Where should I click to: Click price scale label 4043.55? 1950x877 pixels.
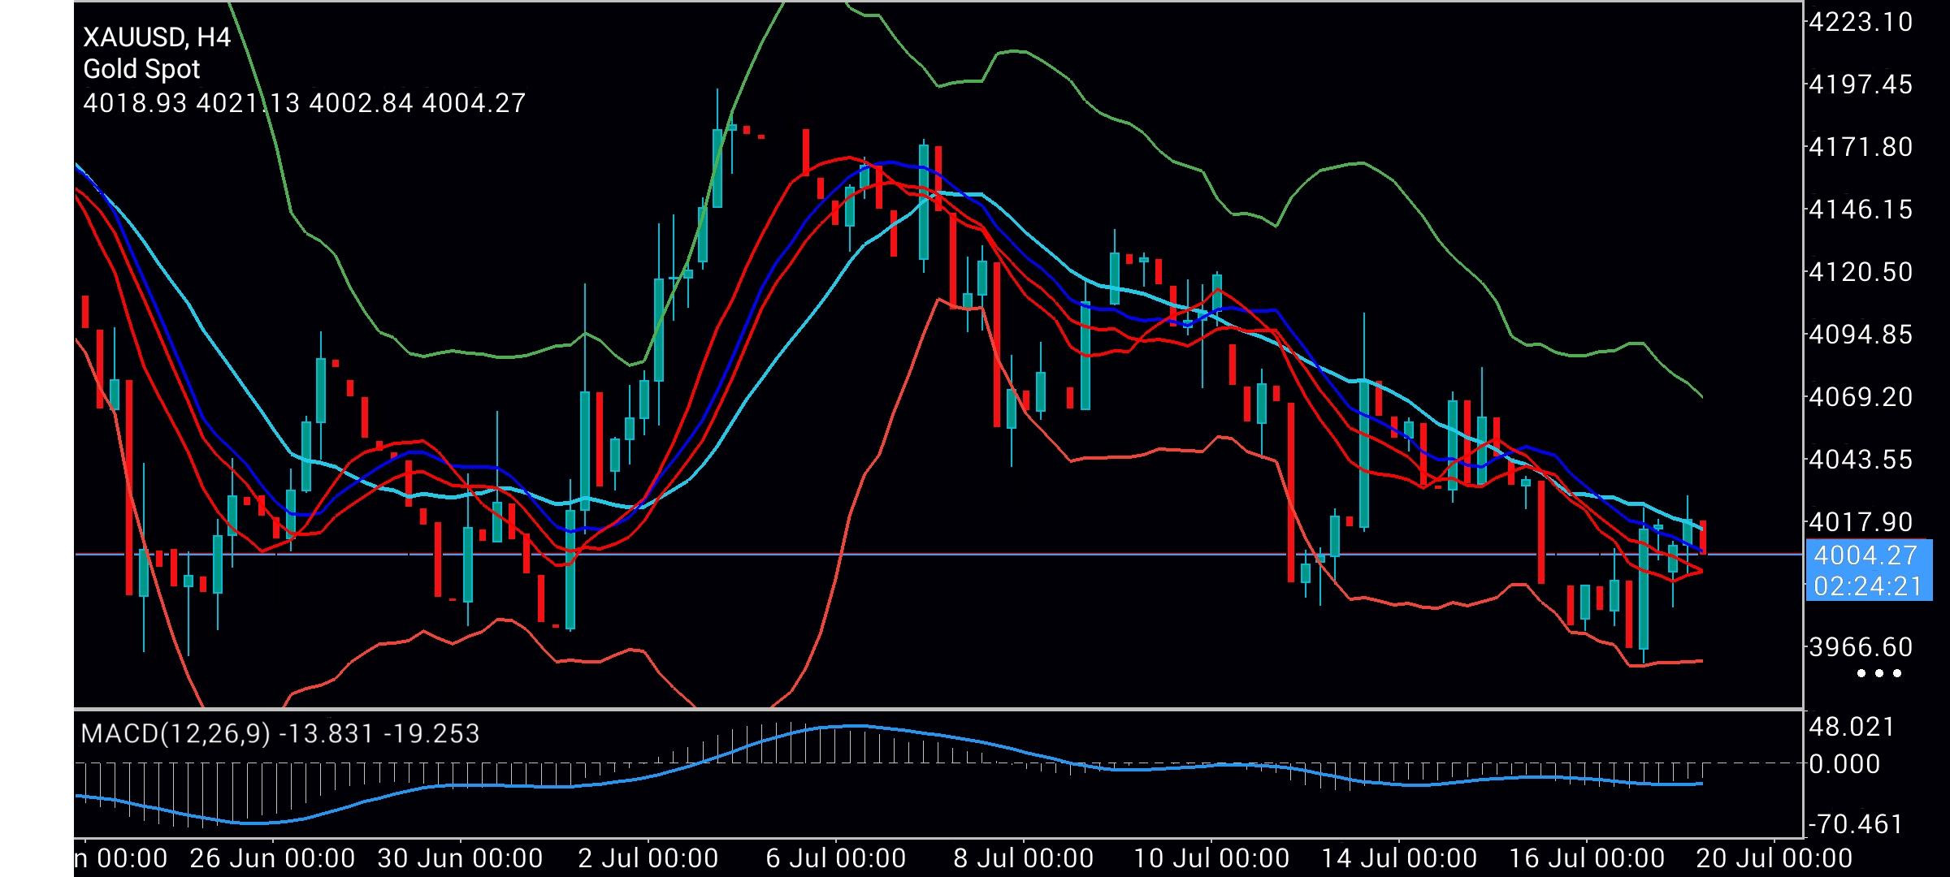click(x=1860, y=460)
